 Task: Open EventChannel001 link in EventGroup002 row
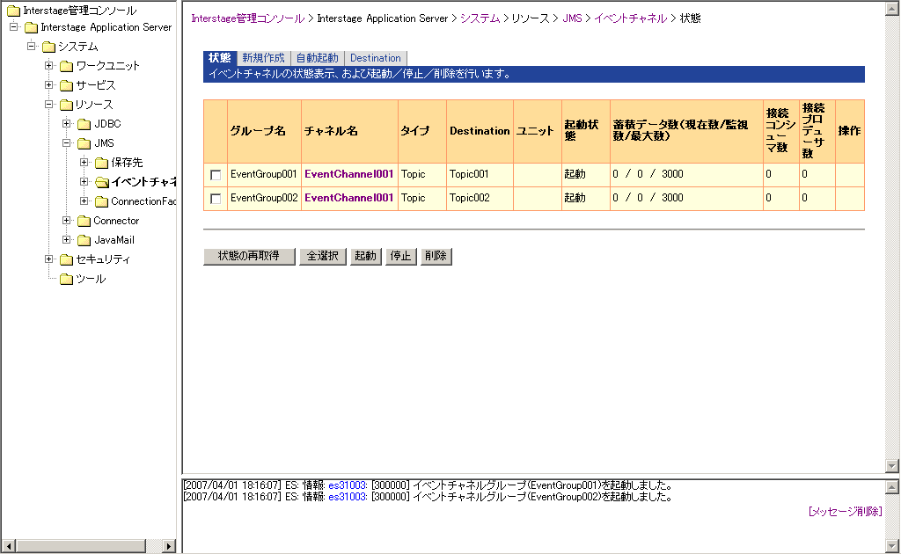(x=348, y=198)
